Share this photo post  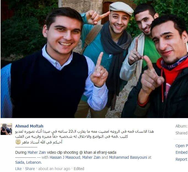click(30, 169)
